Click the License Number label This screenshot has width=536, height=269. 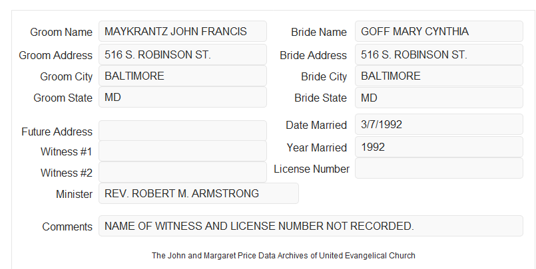coord(312,169)
